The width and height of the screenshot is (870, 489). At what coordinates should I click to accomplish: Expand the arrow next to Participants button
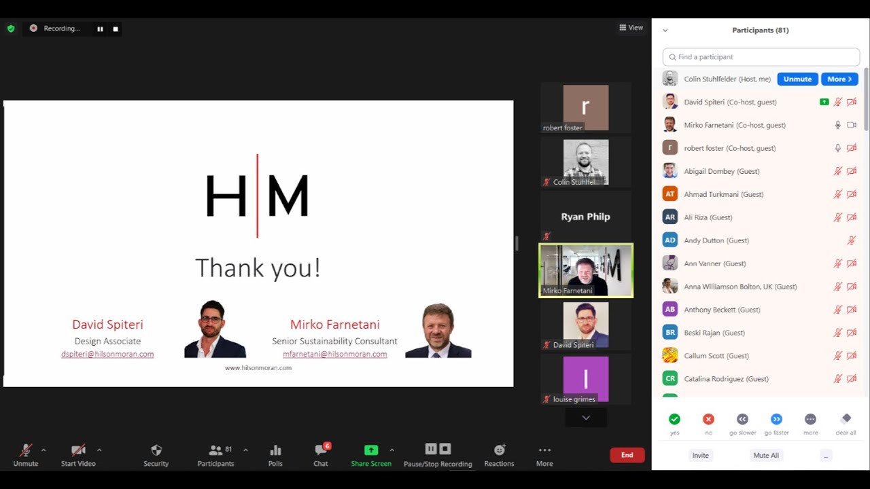click(245, 450)
